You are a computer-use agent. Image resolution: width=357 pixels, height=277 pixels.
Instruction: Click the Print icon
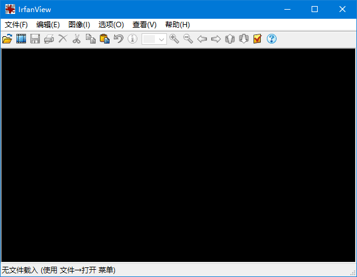[49, 39]
